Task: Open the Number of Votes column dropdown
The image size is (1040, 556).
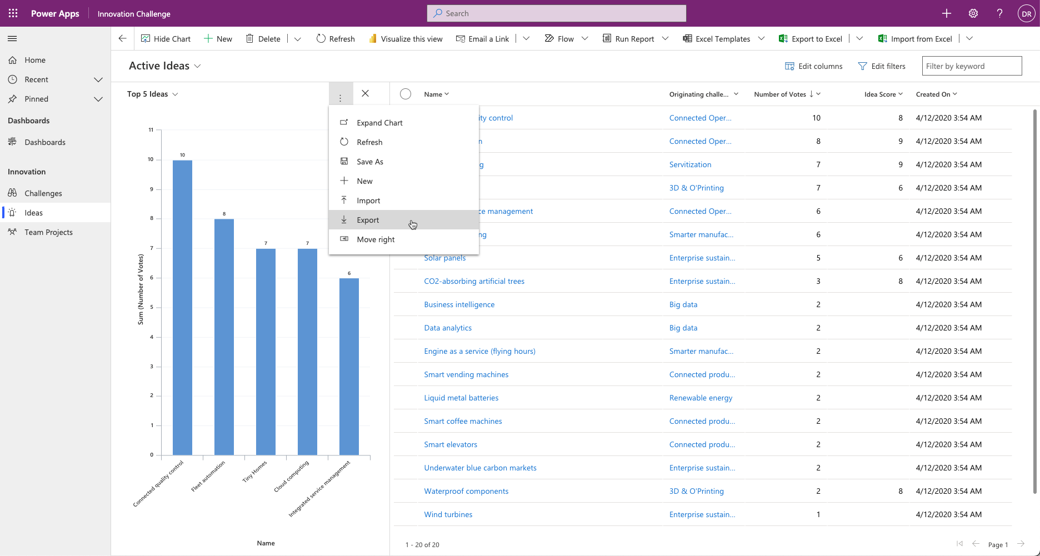Action: click(818, 94)
